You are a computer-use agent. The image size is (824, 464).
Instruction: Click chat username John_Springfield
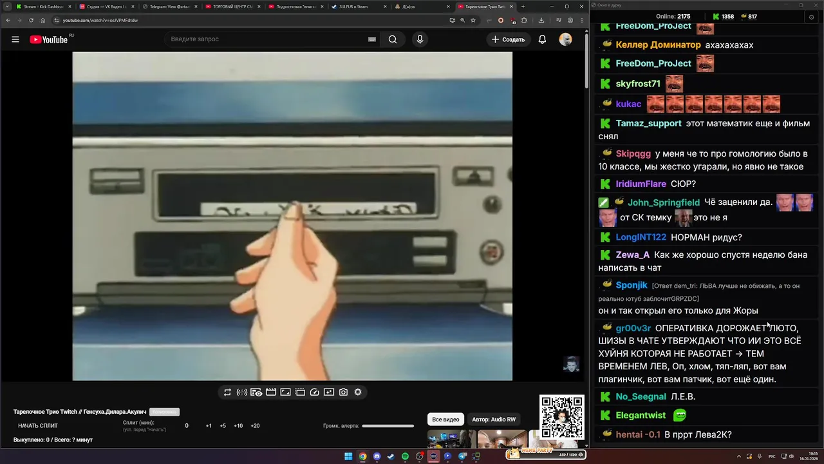[x=664, y=202]
